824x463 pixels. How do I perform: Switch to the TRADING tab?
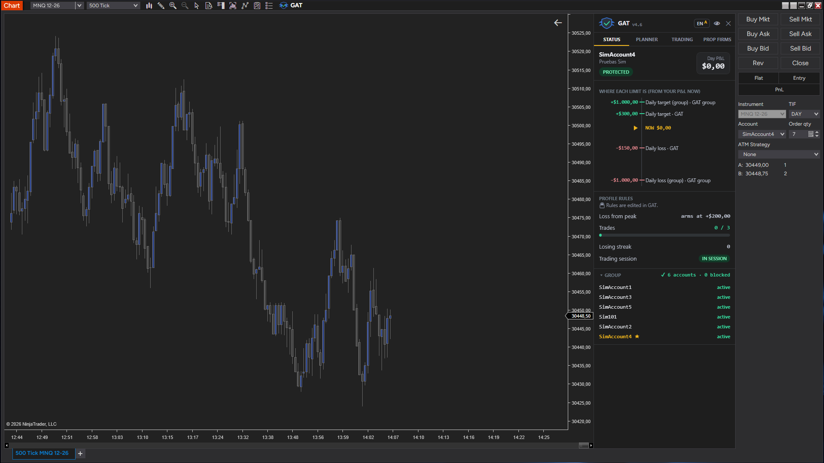[682, 39]
